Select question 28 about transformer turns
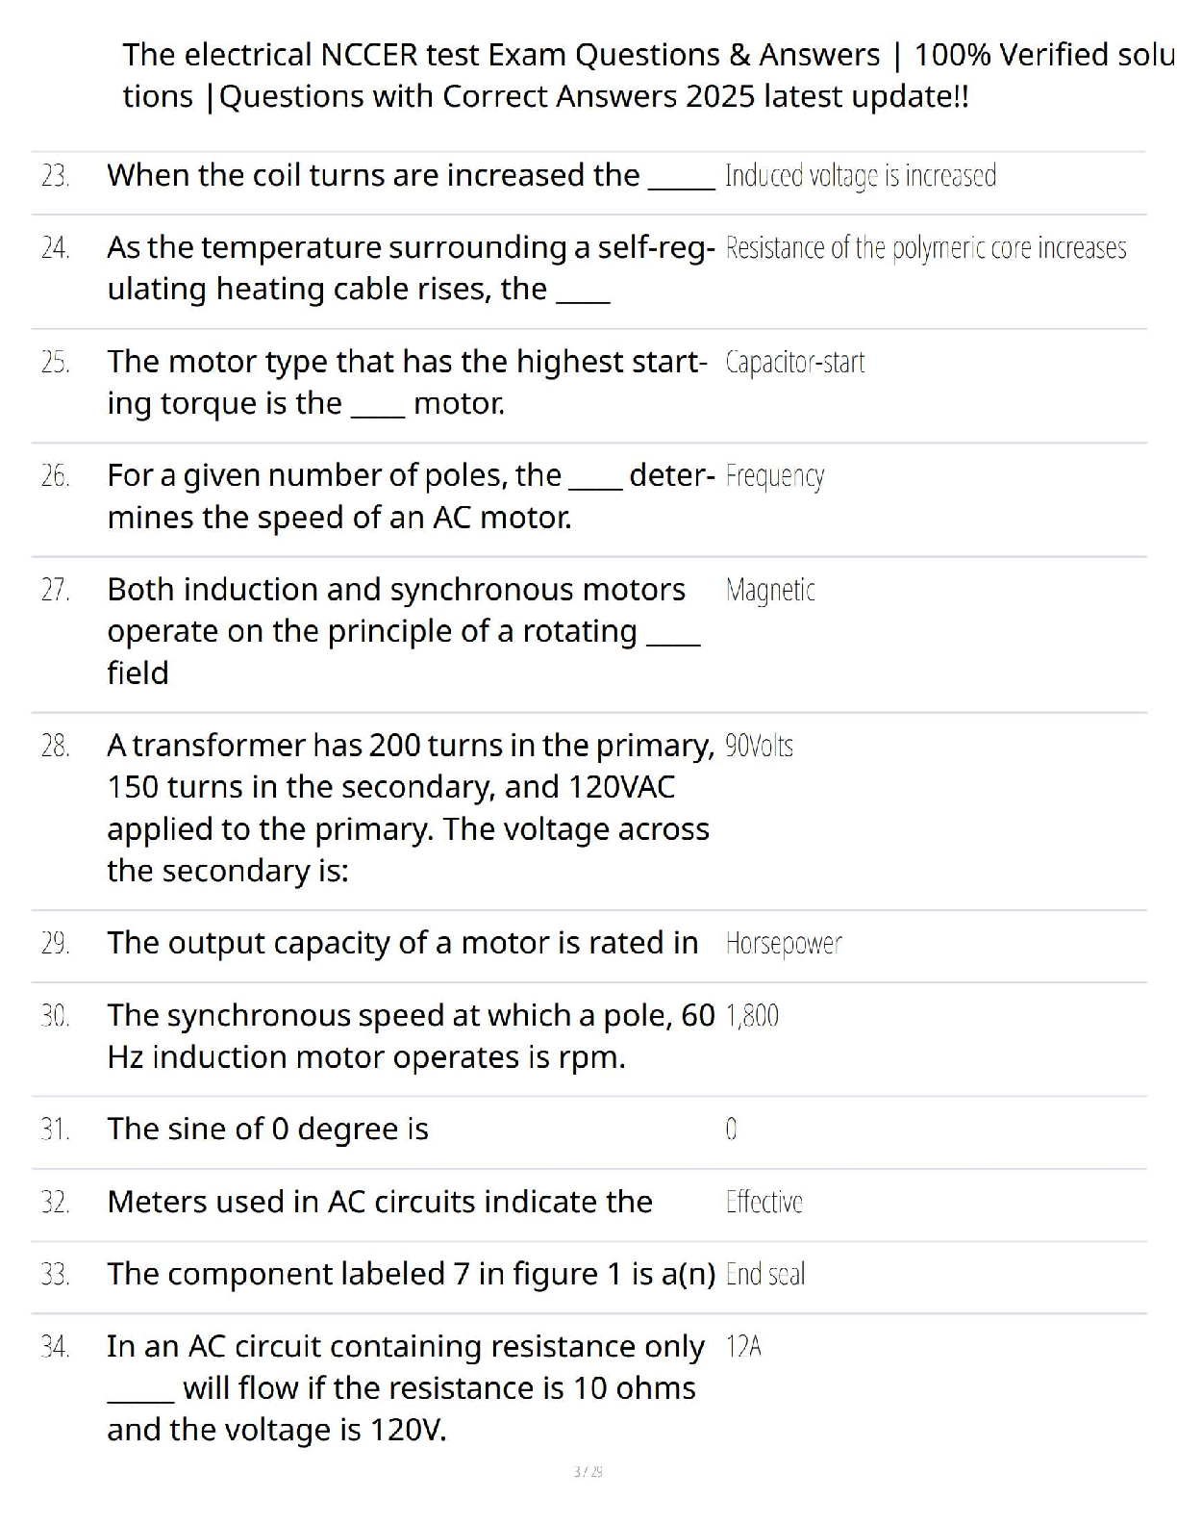This screenshot has width=1177, height=1524. [410, 808]
